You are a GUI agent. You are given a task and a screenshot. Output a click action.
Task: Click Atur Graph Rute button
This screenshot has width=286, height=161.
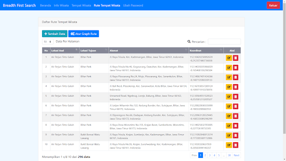tap(84, 34)
